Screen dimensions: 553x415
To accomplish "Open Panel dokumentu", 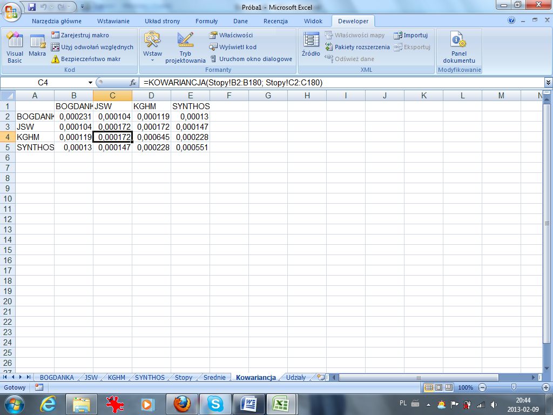I will pos(459,48).
